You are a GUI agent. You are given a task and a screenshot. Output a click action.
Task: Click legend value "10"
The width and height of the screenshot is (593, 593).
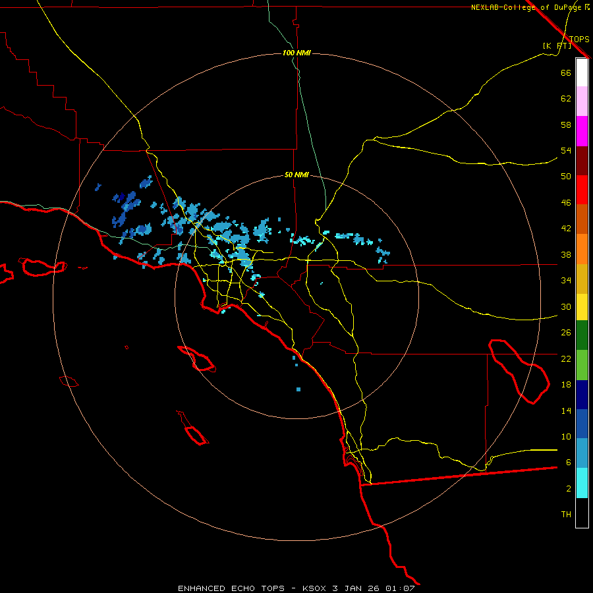click(566, 436)
